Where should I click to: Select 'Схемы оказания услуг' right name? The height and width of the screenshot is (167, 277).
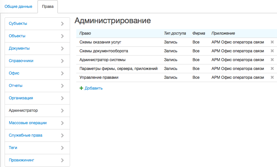point(100,42)
